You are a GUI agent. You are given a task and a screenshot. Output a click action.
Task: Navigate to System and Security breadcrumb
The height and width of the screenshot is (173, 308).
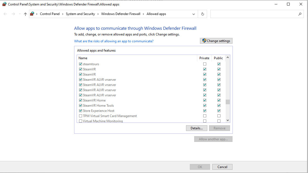point(80,14)
